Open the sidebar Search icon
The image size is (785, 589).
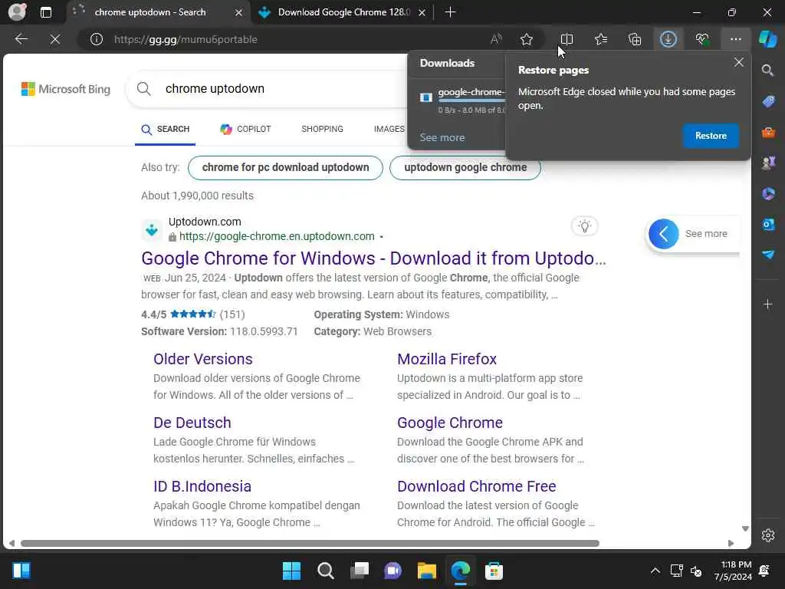coord(768,70)
